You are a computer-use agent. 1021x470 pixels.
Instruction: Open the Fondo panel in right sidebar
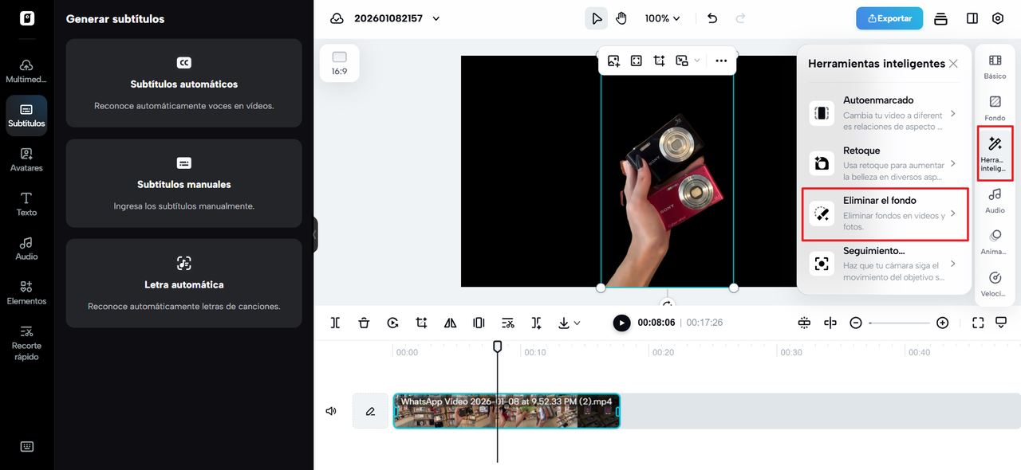(x=995, y=108)
